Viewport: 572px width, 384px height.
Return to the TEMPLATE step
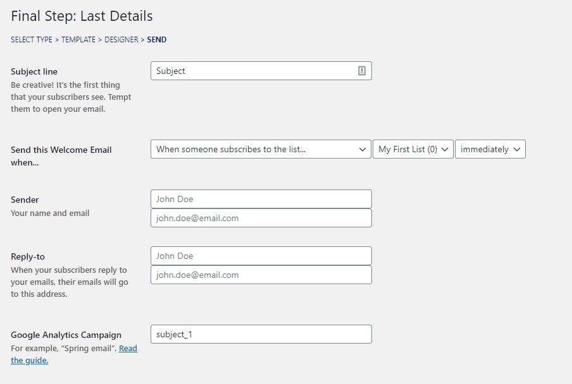click(78, 39)
